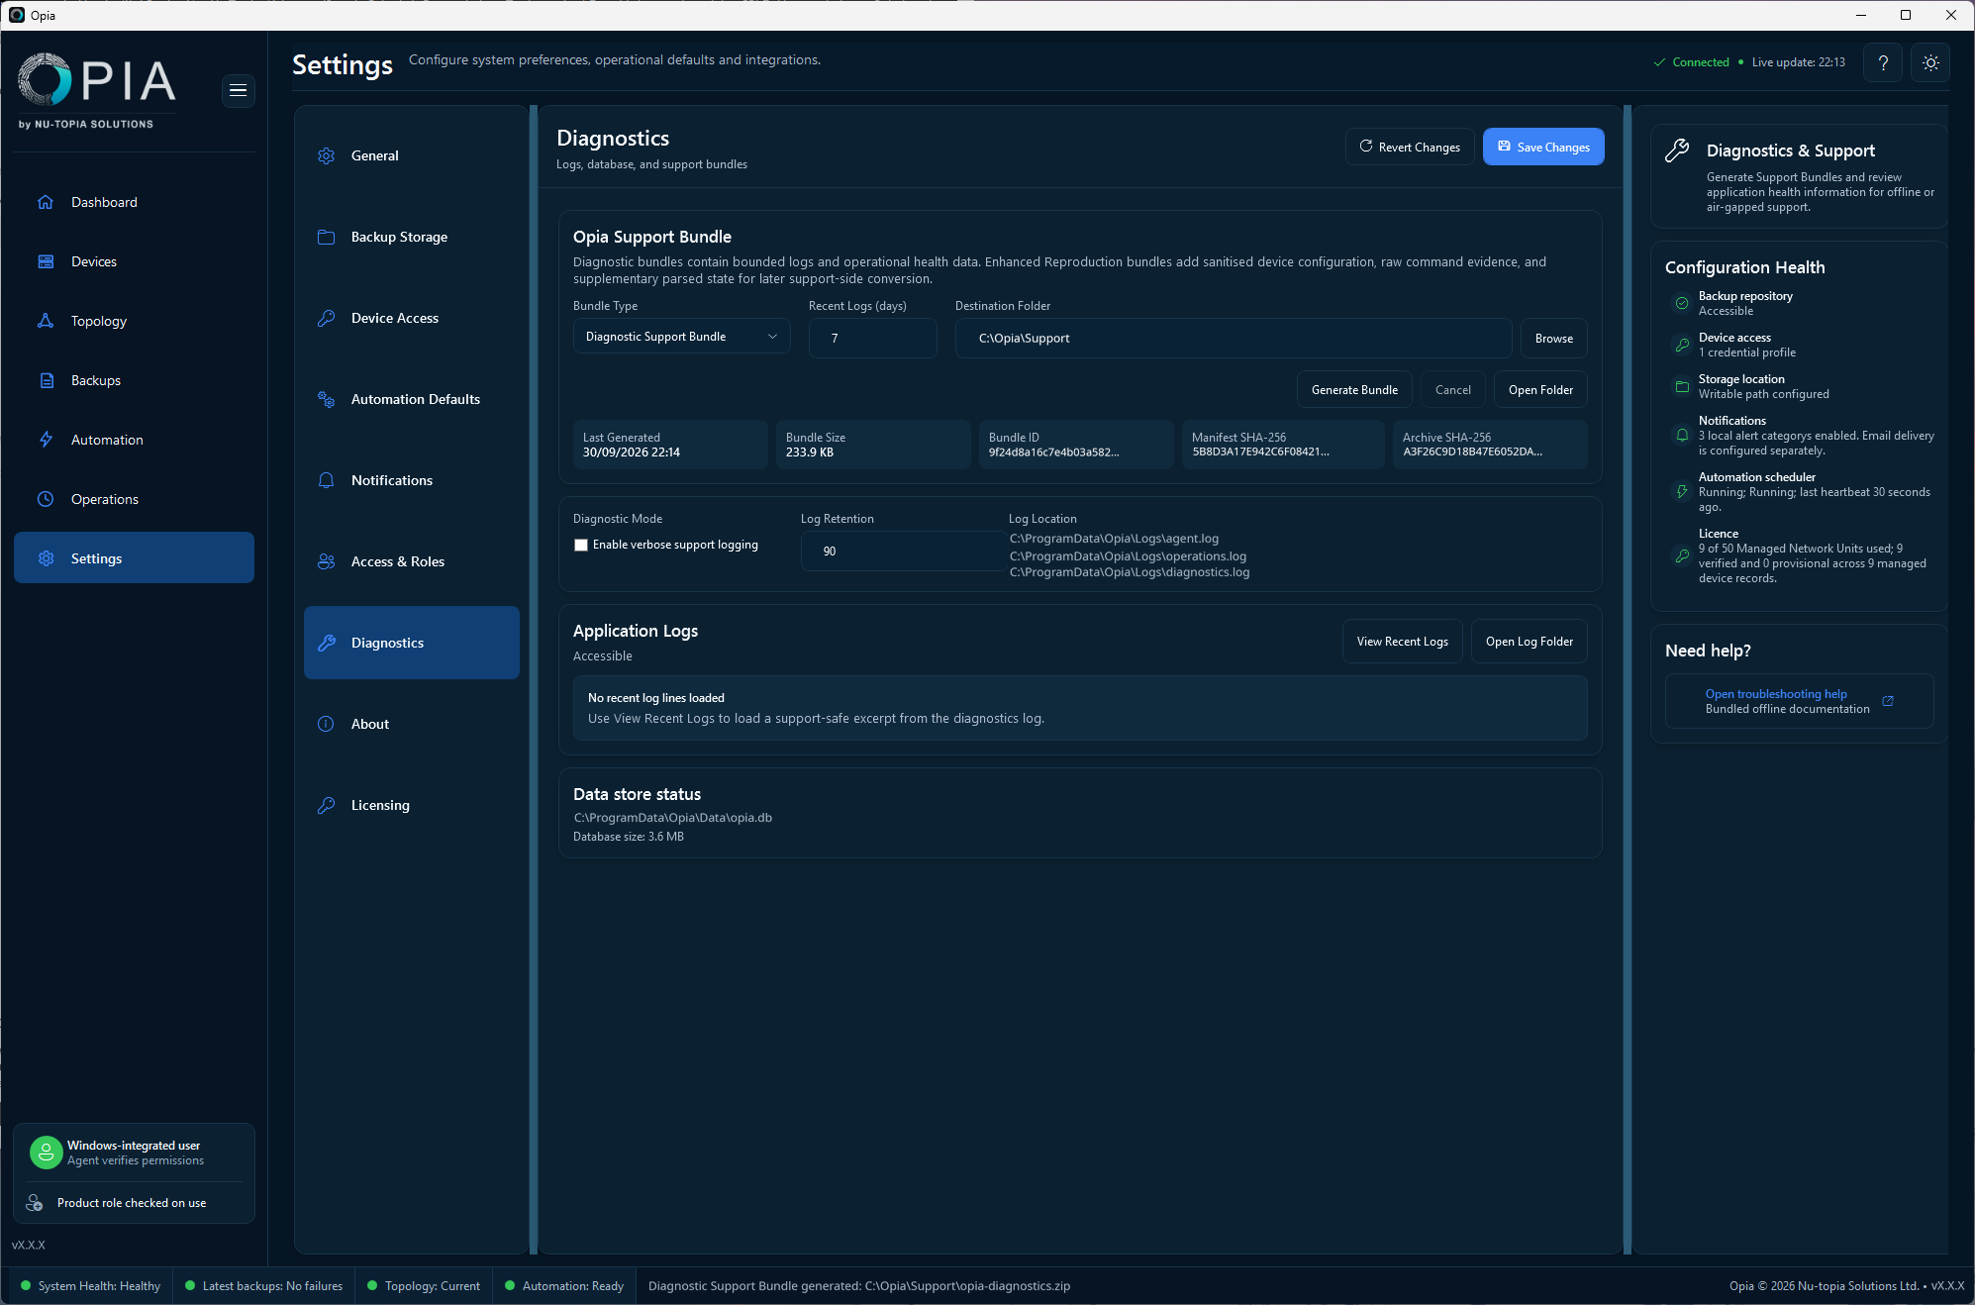Toggle the hamburger sidebar menu icon
Image resolution: width=1975 pixels, height=1305 pixels.
(238, 90)
